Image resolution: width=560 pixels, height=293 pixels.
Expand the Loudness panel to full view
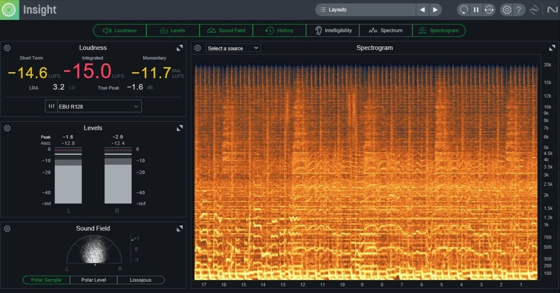point(179,48)
